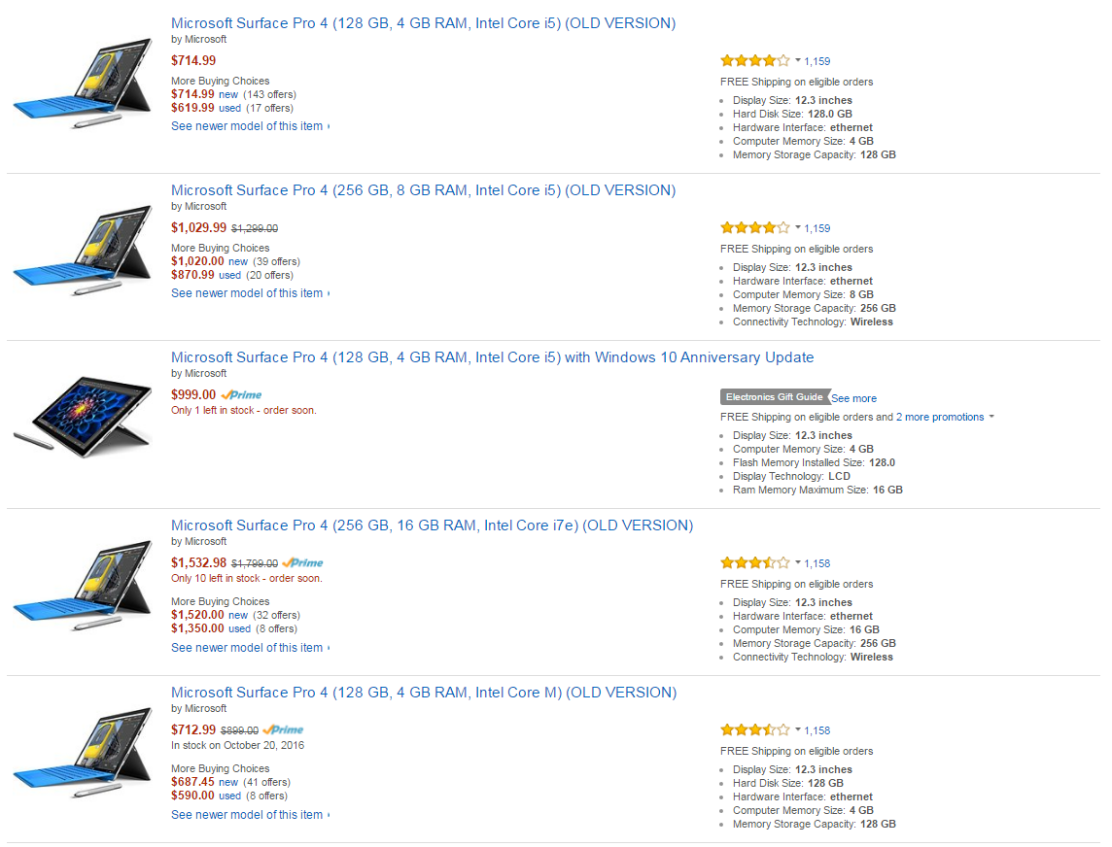
Task: Click the Electronics Gift Guide badge
Action: coord(775,397)
